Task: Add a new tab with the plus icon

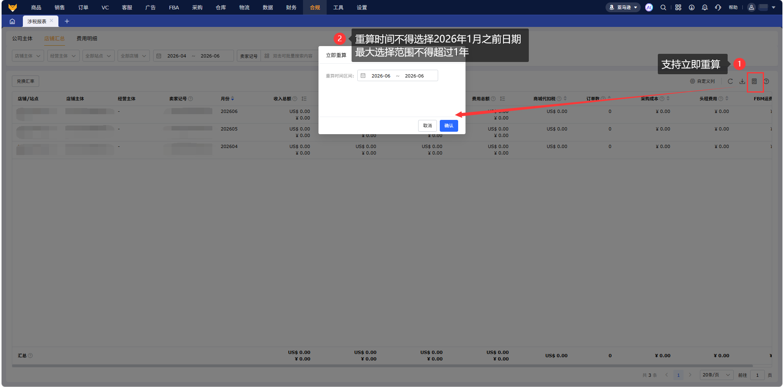Action: click(x=67, y=21)
